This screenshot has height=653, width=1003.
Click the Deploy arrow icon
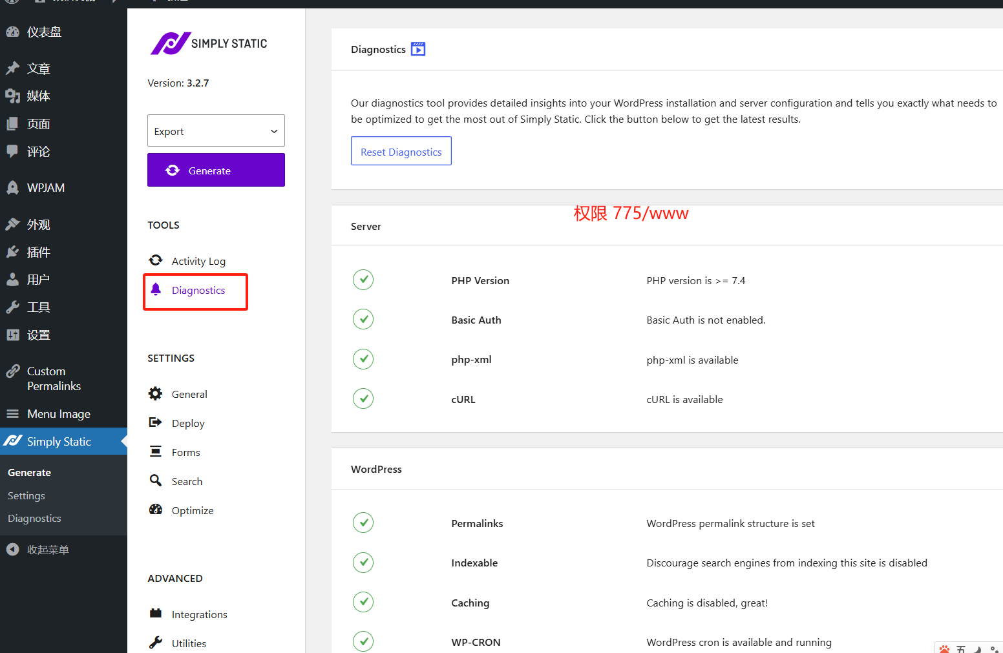click(x=156, y=422)
